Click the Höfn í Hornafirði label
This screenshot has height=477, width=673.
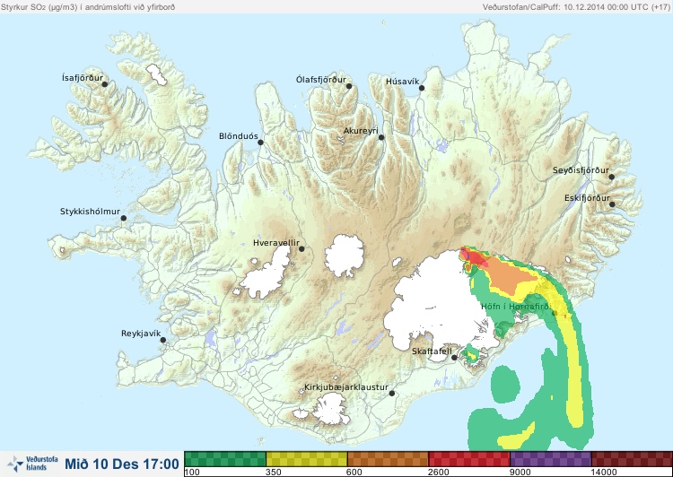click(515, 307)
